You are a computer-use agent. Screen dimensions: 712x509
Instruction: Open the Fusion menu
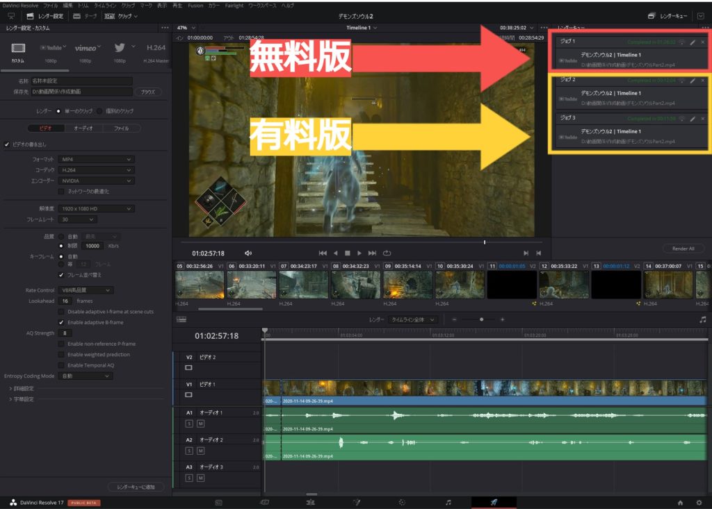(195, 6)
